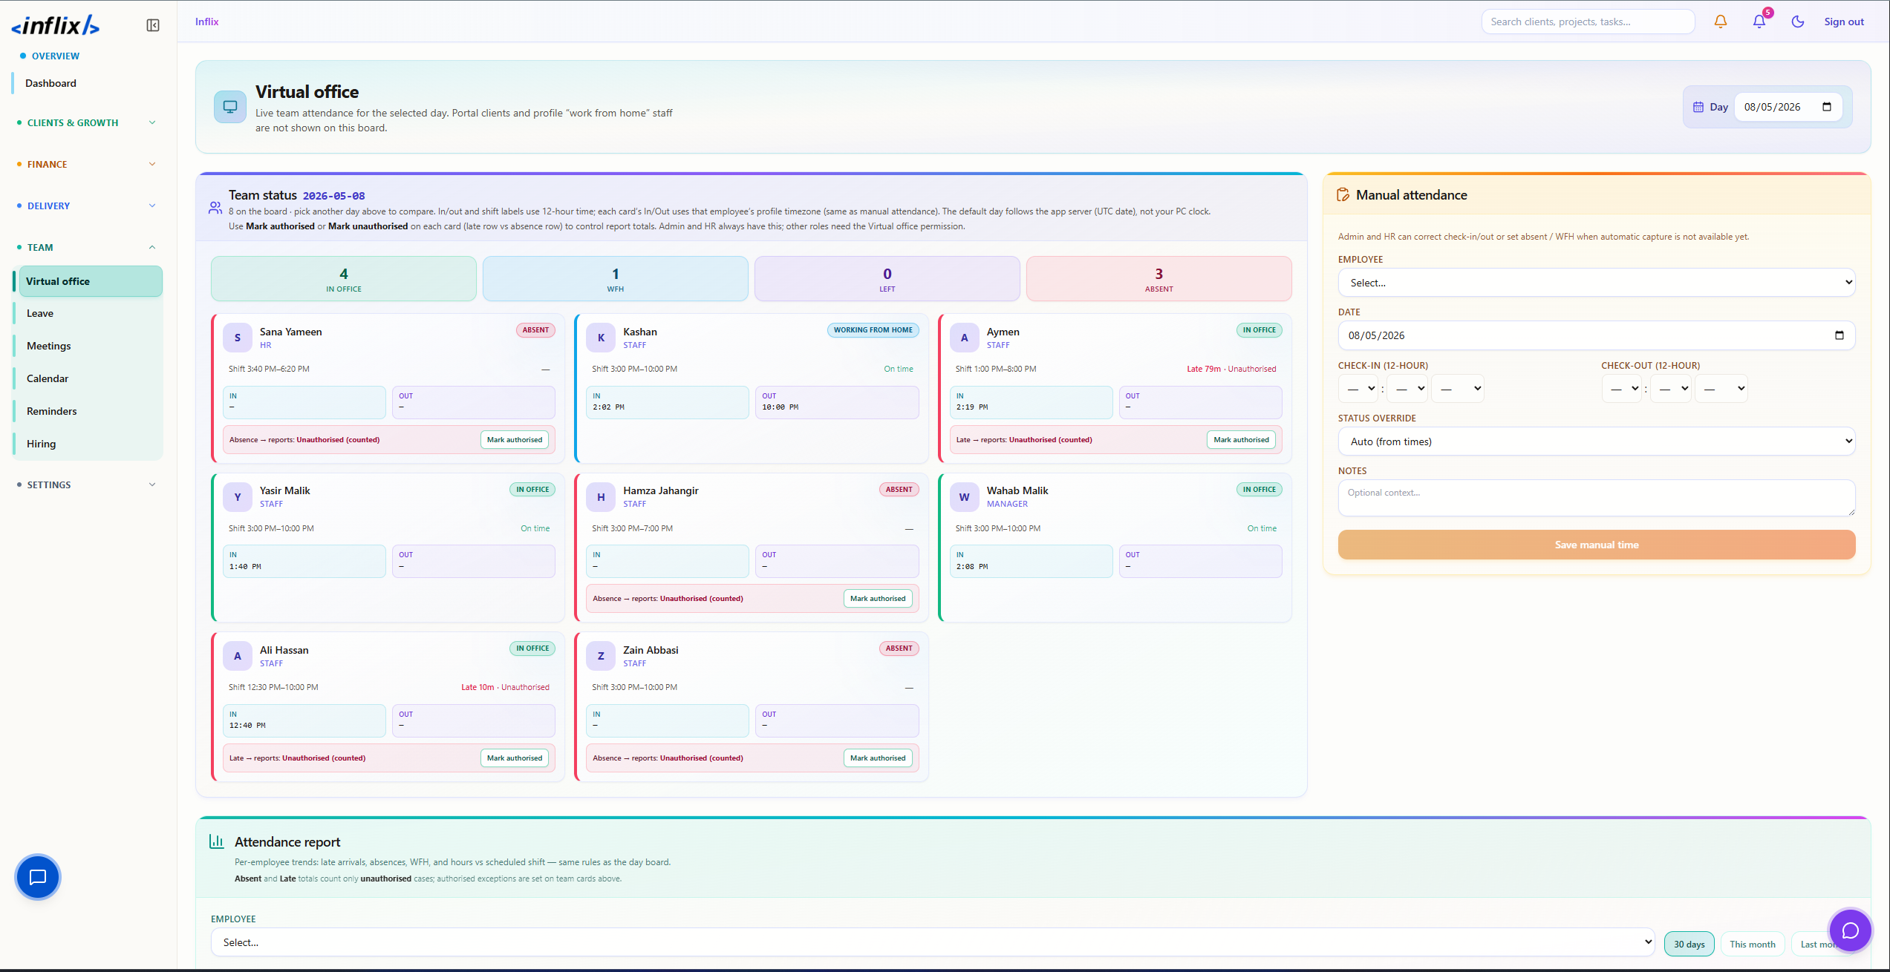Image resolution: width=1890 pixels, height=972 pixels.
Task: Open the Manual attendance Employee dropdown
Action: pos(1597,283)
